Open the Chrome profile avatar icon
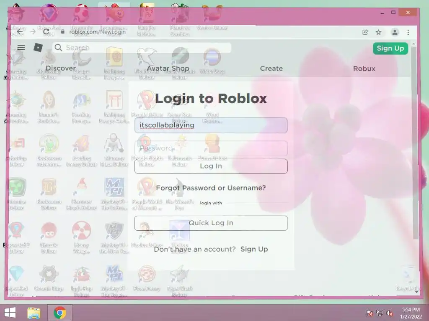The width and height of the screenshot is (429, 321). pos(395,32)
